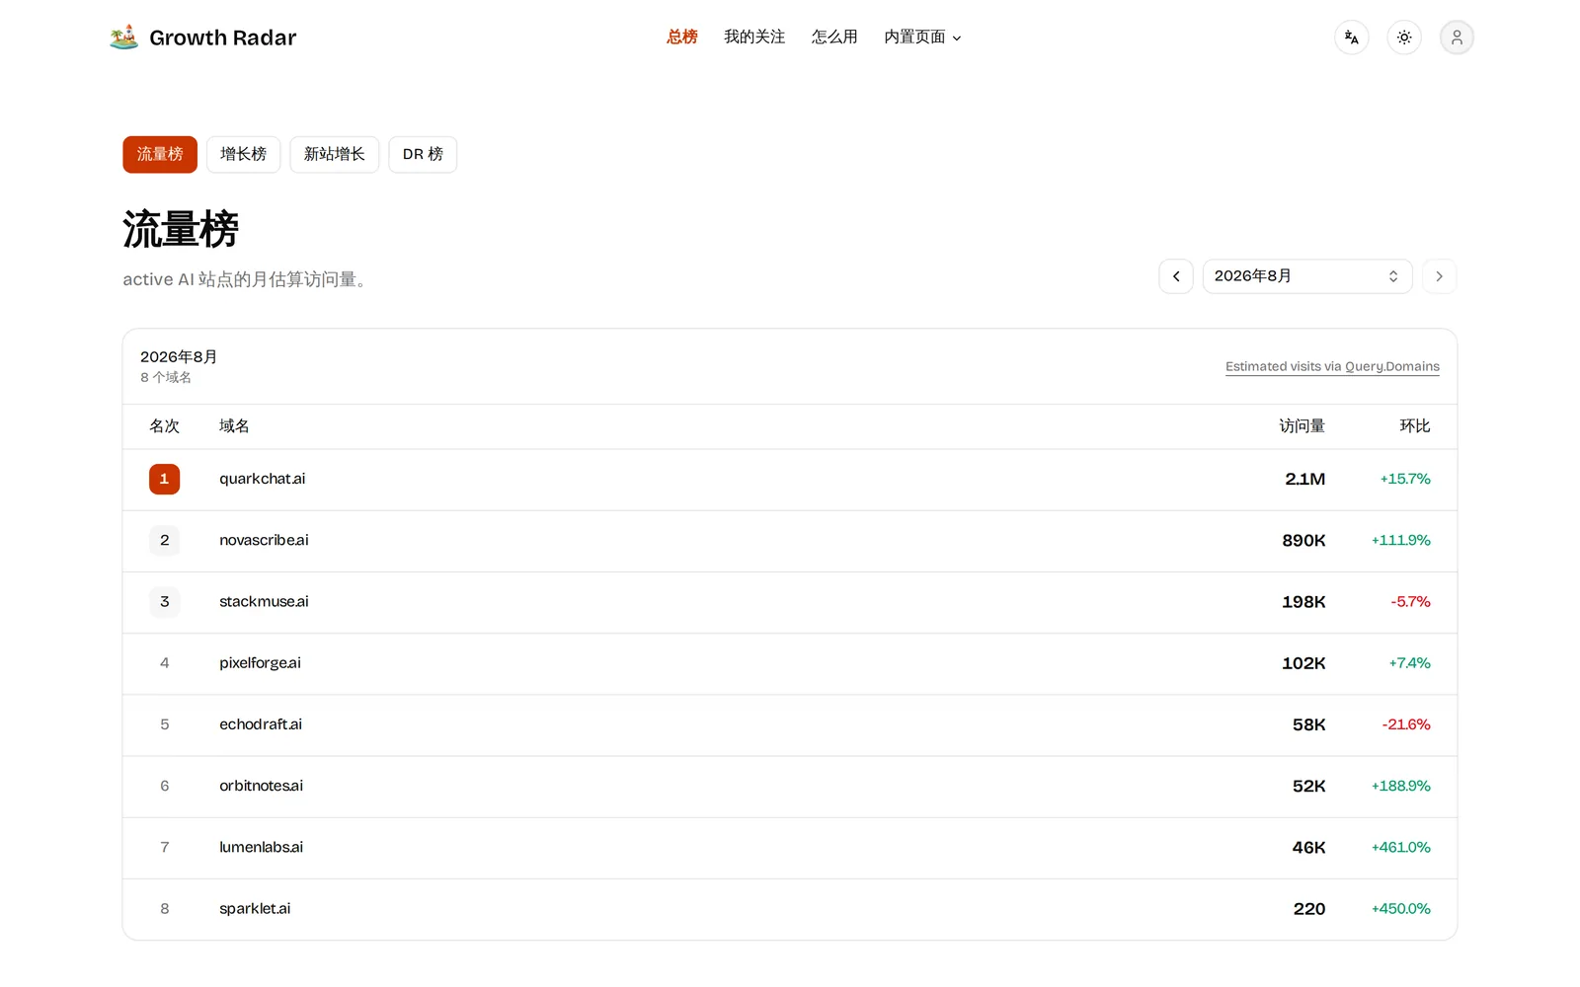This screenshot has height=987, width=1580.
Task: Click the 域名 column header
Action: pos(234,426)
